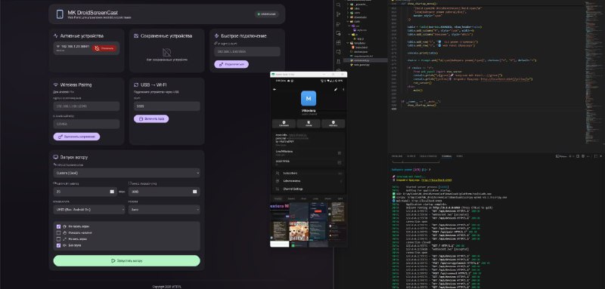Click the port field showing 5555
605x289 pixels.
point(166,106)
